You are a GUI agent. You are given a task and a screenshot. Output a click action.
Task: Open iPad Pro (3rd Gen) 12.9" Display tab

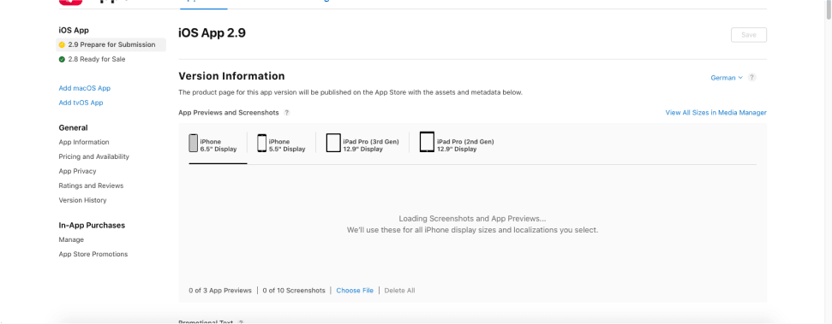[x=362, y=143]
